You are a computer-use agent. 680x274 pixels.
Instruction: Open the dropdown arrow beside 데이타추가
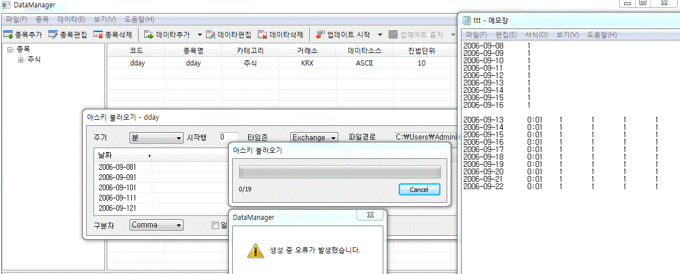(199, 35)
